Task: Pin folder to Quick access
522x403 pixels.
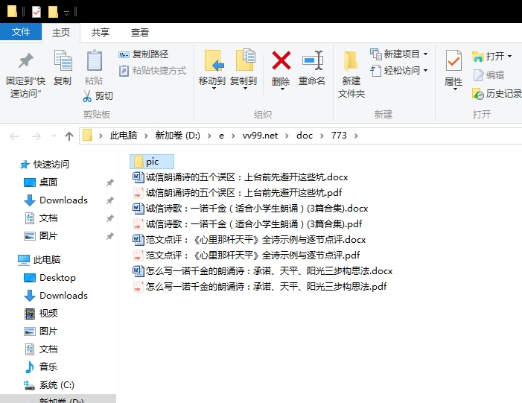Action: pos(25,74)
